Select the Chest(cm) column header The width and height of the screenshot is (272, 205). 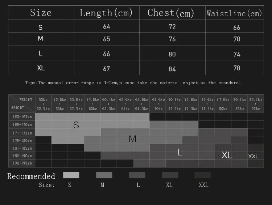(171, 13)
